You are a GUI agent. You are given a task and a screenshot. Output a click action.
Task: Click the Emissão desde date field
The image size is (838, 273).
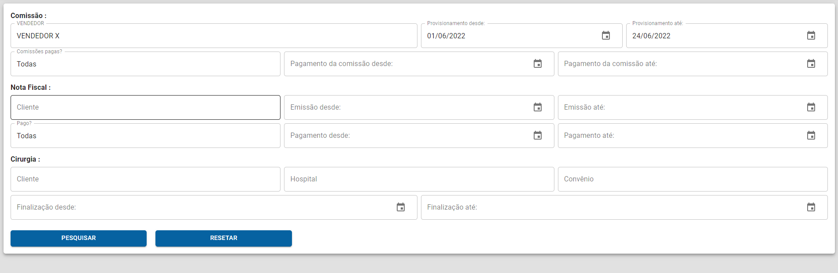pos(419,107)
